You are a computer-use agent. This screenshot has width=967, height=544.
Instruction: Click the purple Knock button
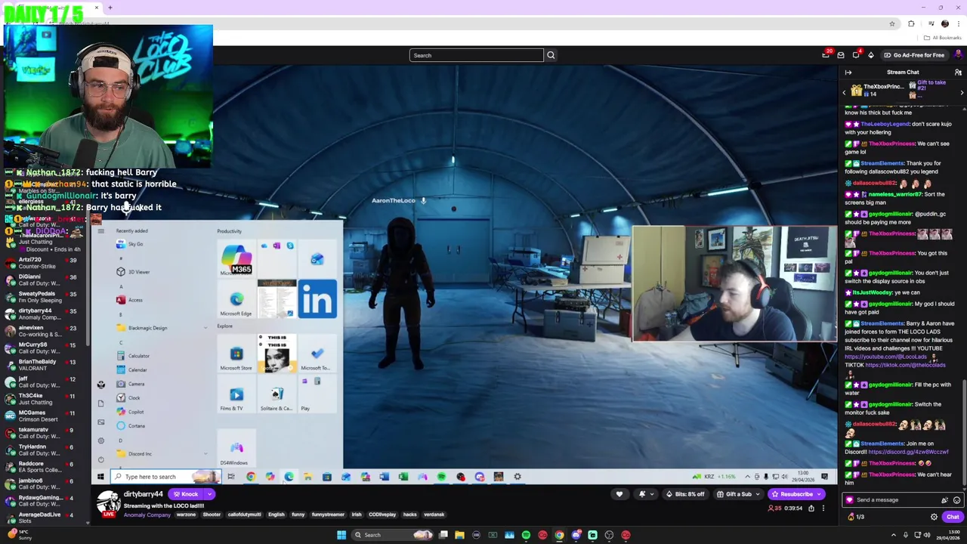tap(186, 494)
